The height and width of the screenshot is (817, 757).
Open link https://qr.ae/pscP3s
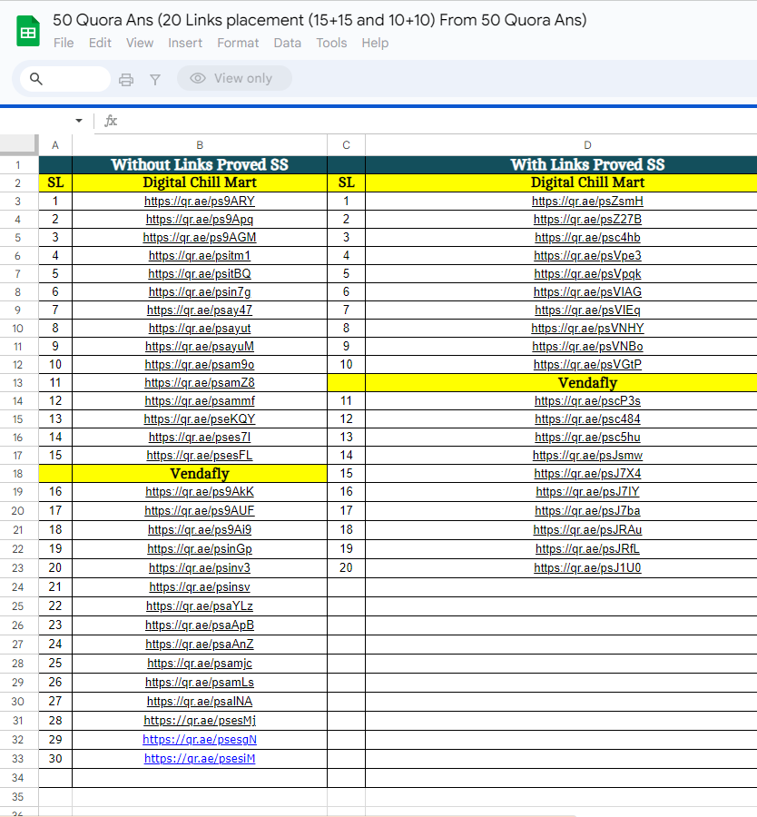tap(587, 400)
